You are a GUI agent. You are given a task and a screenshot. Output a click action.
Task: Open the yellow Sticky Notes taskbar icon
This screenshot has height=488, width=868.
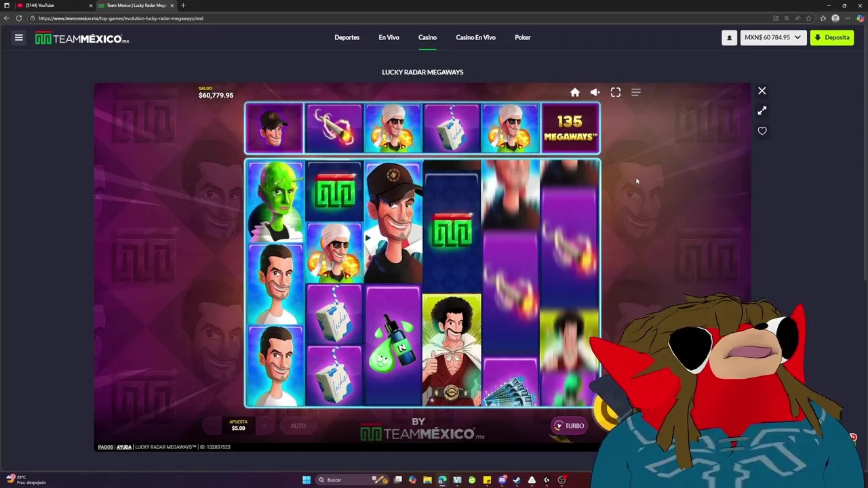[x=487, y=480]
